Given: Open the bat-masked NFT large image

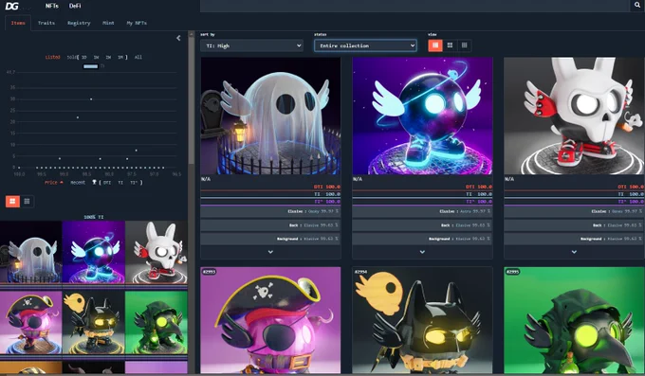Looking at the screenshot, I should click(422, 320).
